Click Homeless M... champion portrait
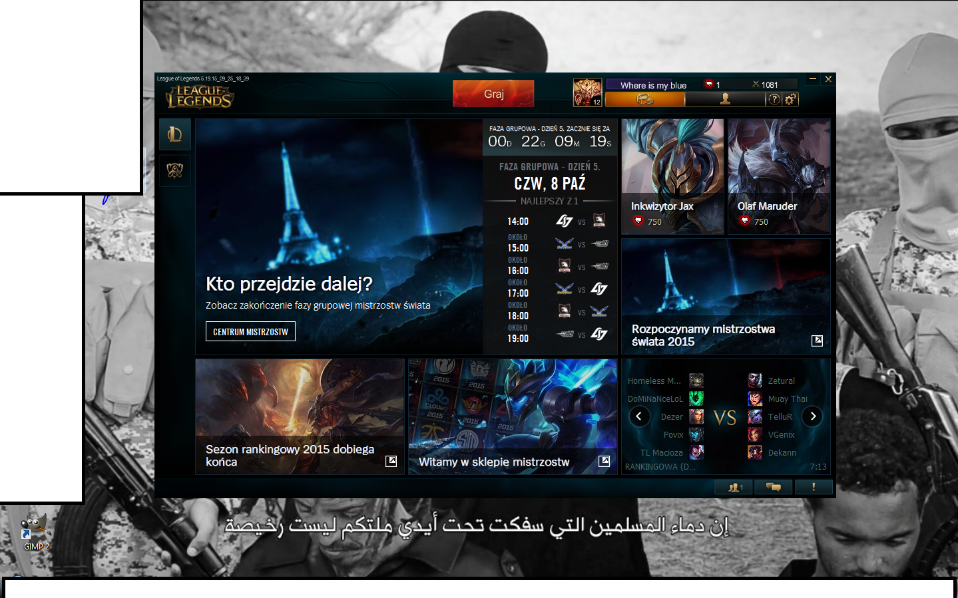 [696, 380]
